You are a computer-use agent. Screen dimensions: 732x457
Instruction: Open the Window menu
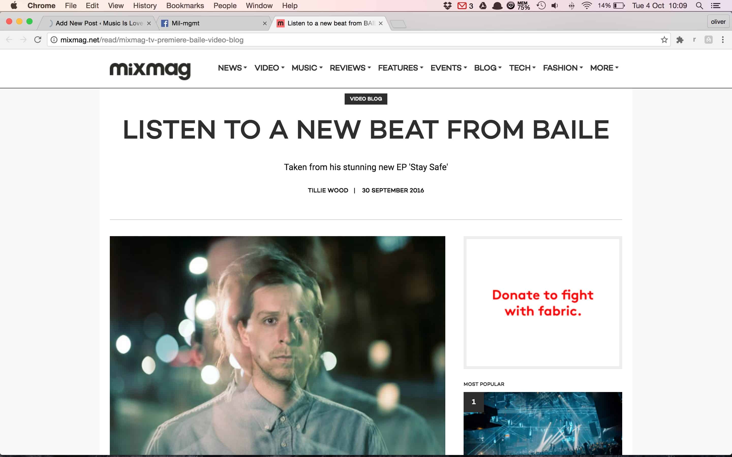pos(259,5)
